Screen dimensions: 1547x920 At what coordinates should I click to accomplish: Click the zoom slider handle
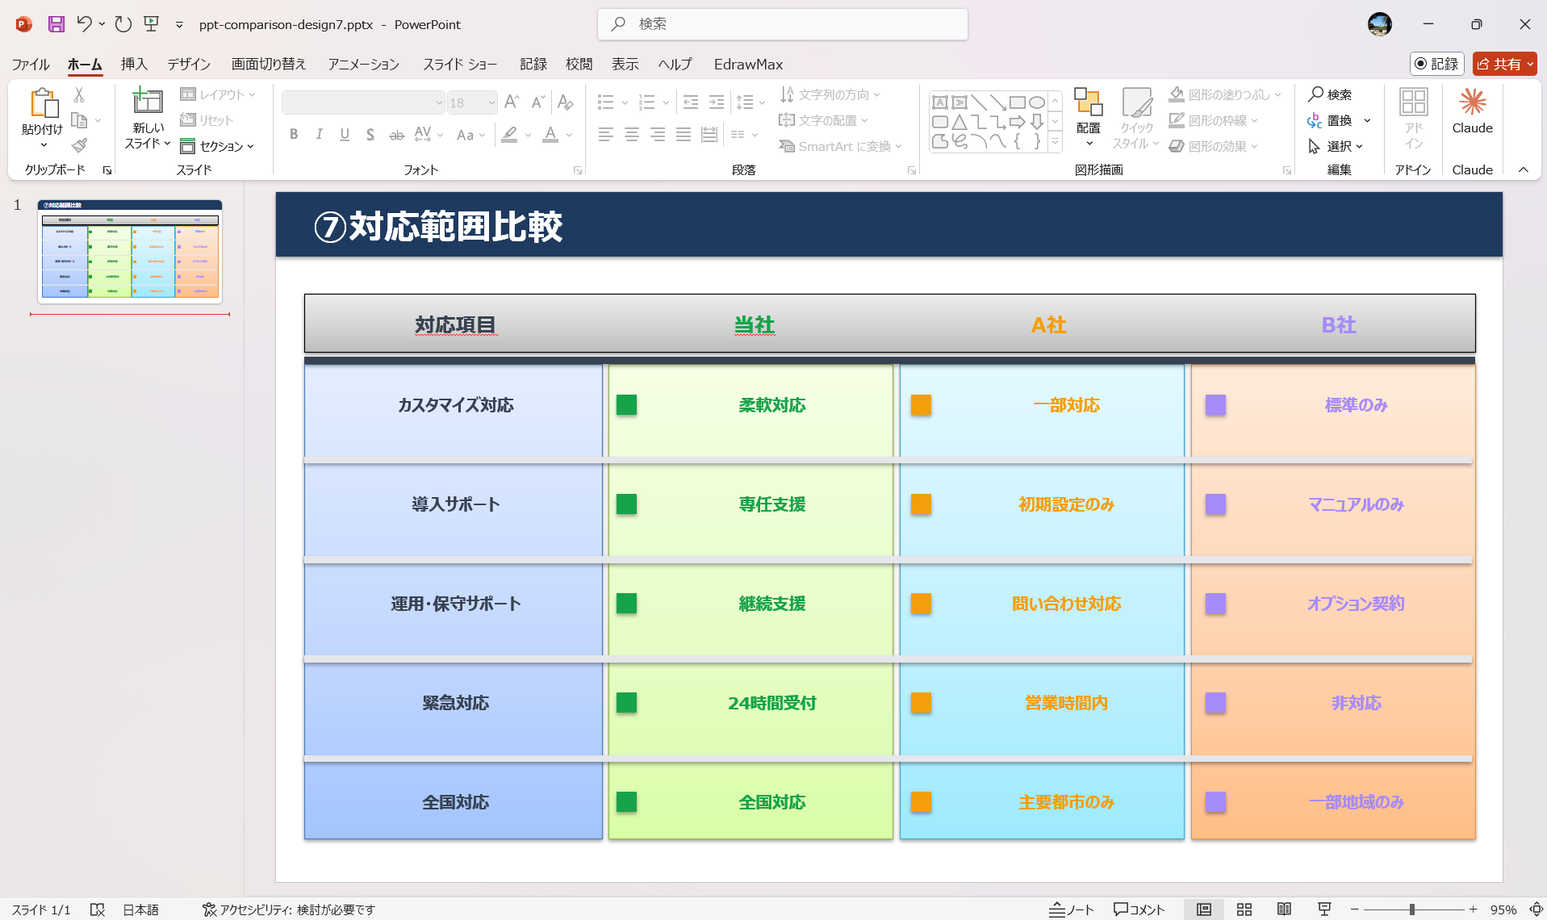coord(1412,910)
